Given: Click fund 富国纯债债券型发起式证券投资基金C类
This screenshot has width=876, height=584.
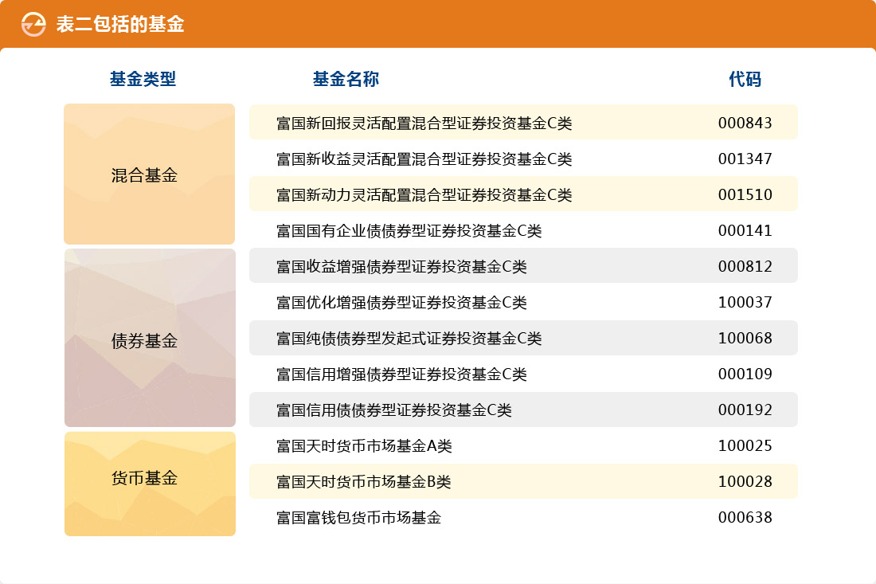Looking at the screenshot, I should pos(409,338).
